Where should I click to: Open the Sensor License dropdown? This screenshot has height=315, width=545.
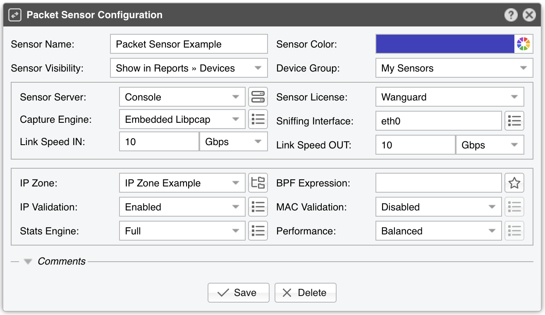[450, 97]
